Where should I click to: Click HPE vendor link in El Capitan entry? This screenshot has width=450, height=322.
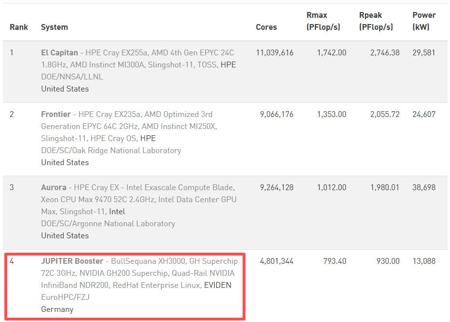(x=228, y=64)
